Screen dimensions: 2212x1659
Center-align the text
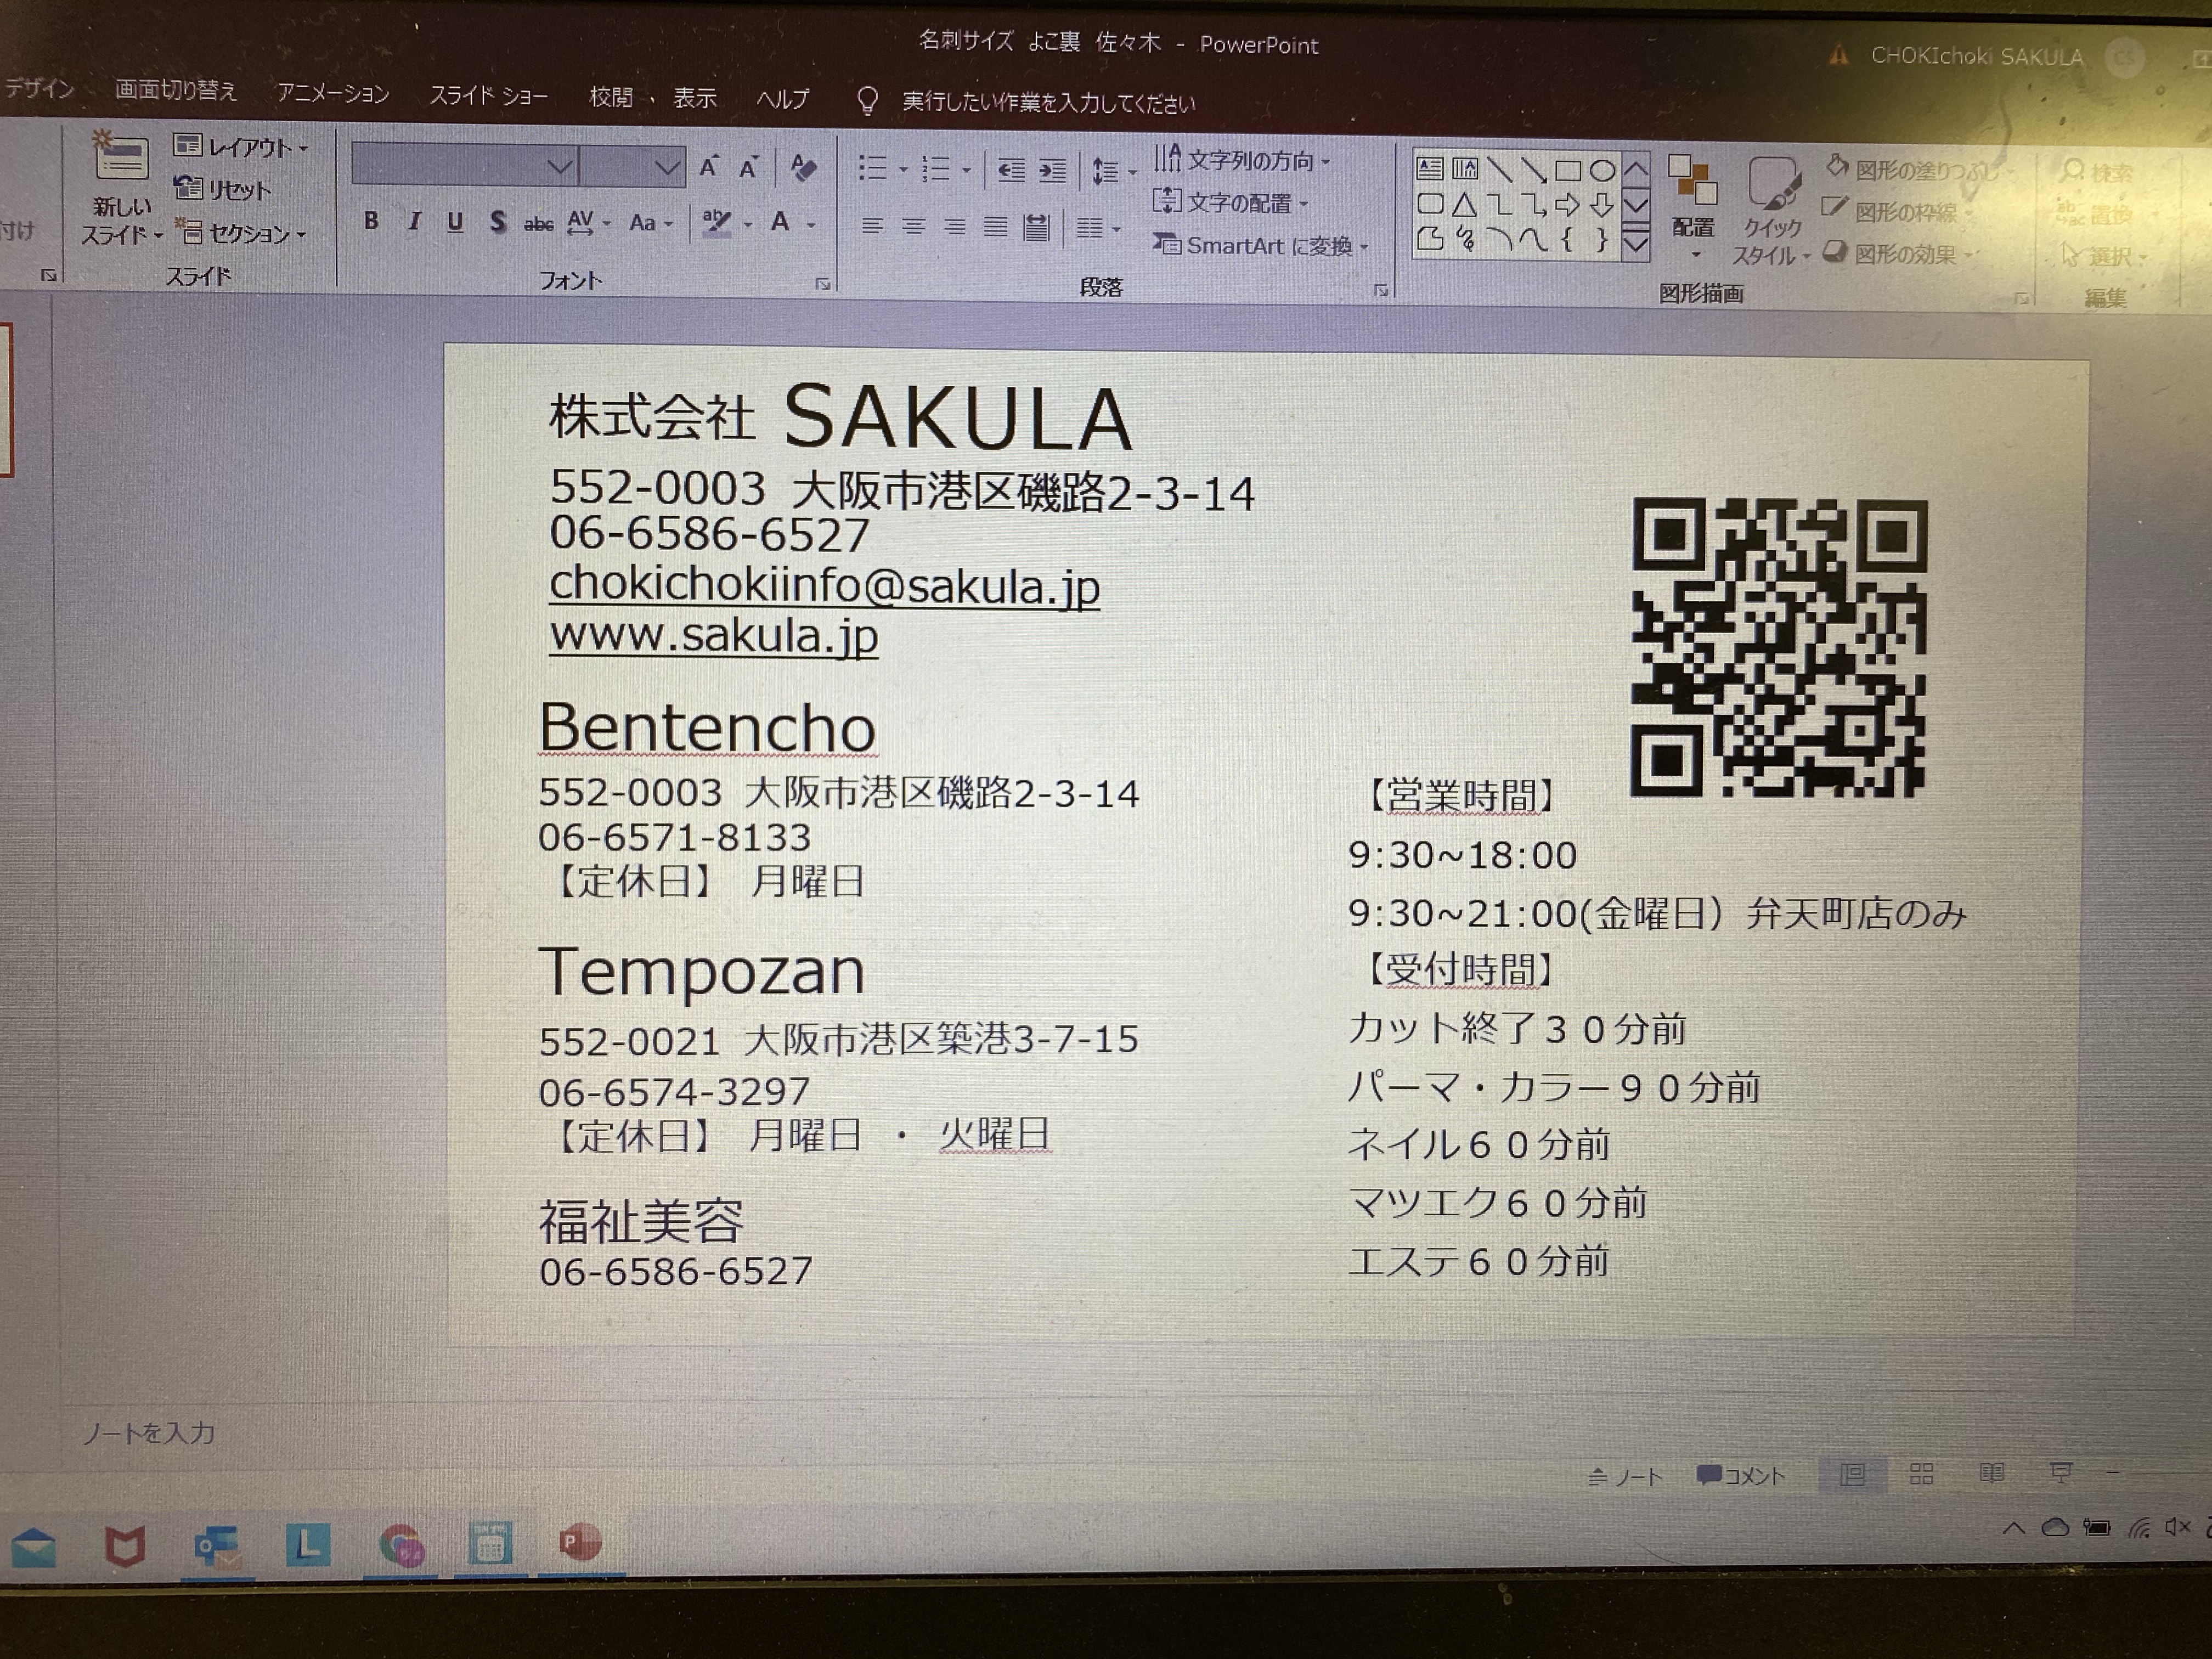click(x=913, y=227)
